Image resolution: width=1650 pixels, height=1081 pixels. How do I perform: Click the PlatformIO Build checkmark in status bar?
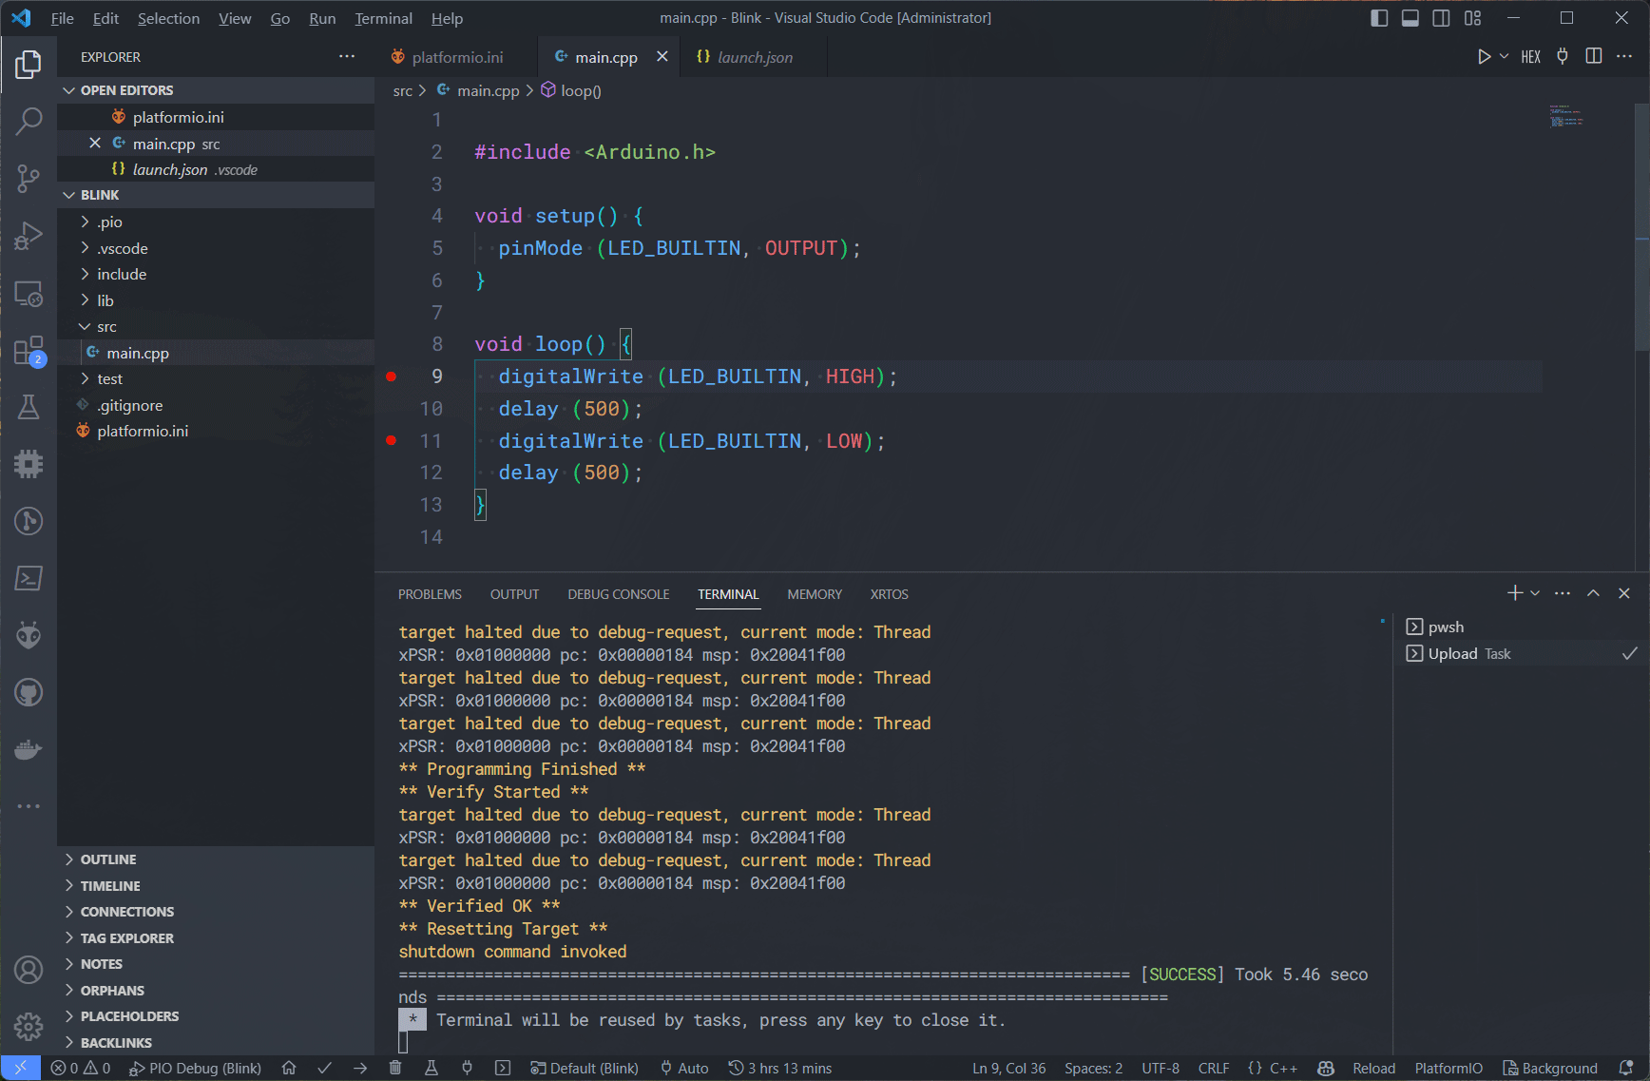(324, 1068)
